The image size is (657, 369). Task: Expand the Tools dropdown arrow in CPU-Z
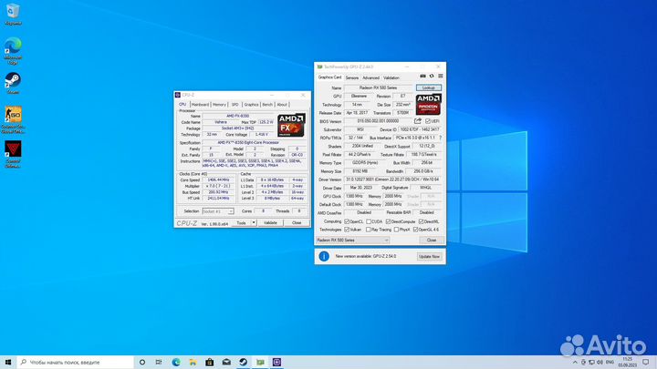click(x=254, y=223)
